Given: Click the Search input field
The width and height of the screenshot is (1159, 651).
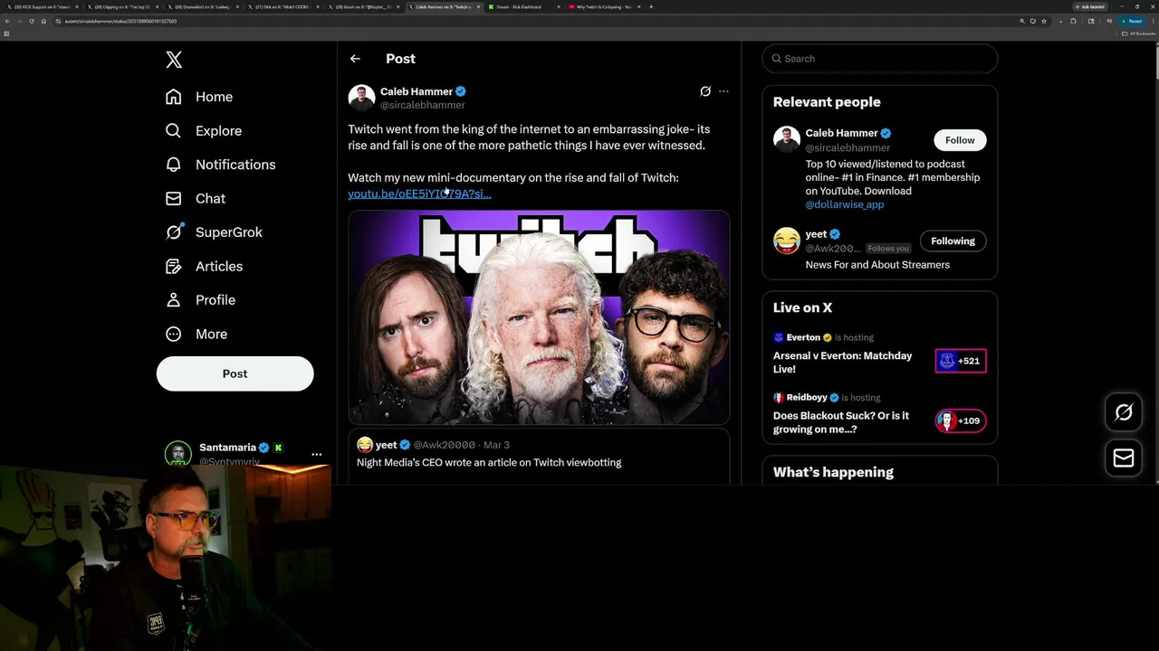Looking at the screenshot, I should coord(879,59).
